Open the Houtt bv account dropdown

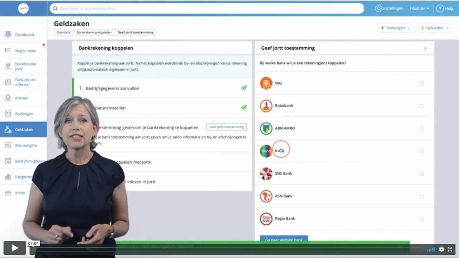point(420,8)
